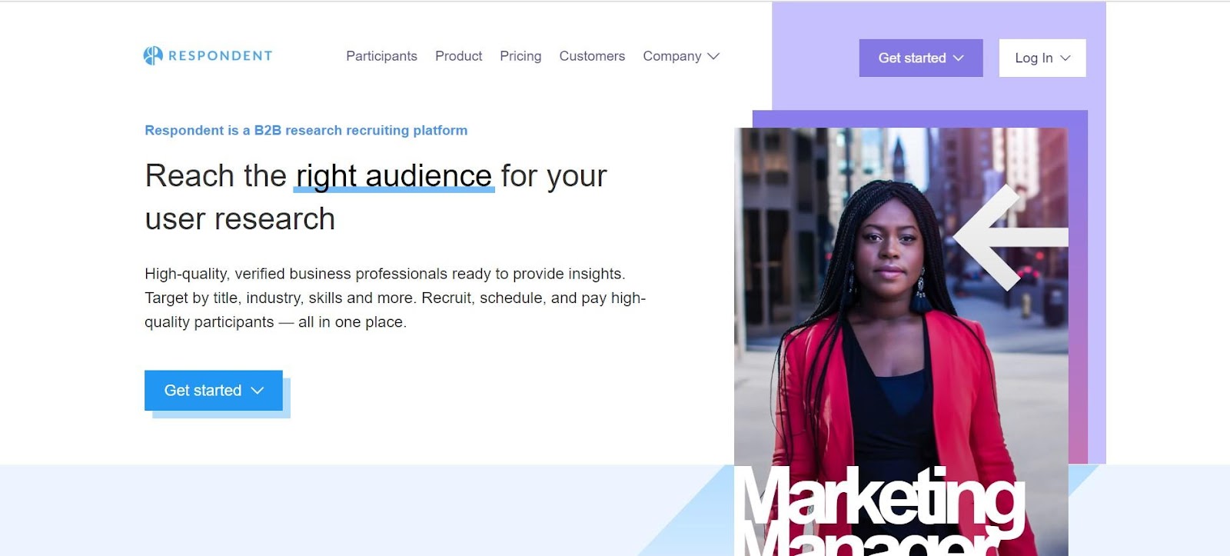Click the chevron next to Company
Viewport: 1230px width, 556px height.
click(713, 56)
